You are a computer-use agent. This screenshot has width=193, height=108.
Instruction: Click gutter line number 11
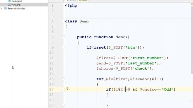click(x=52, y=58)
